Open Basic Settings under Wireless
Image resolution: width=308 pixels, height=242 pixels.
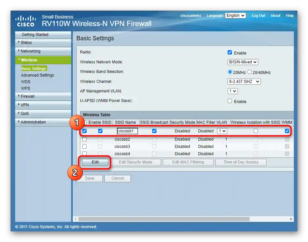click(x=34, y=69)
